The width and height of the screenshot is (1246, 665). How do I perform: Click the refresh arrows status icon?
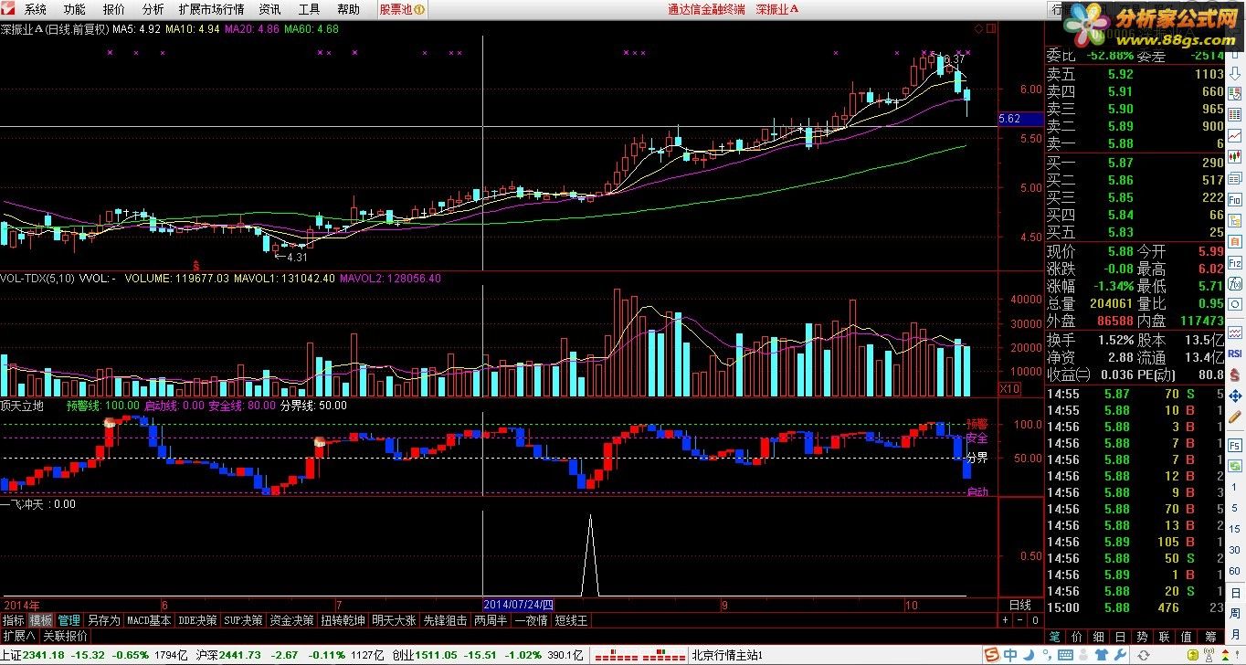1144,655
